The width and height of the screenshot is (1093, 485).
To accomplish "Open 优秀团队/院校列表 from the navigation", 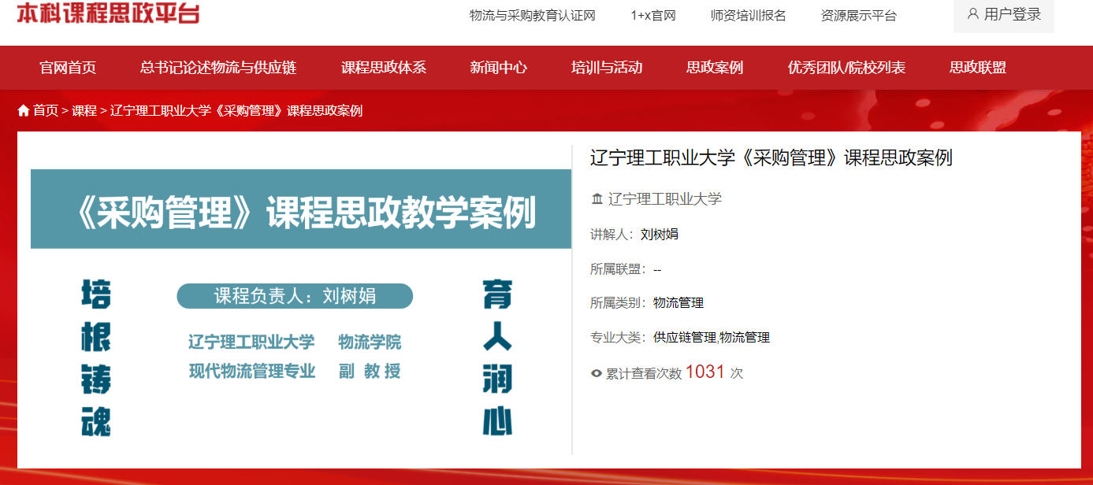I will tap(846, 68).
